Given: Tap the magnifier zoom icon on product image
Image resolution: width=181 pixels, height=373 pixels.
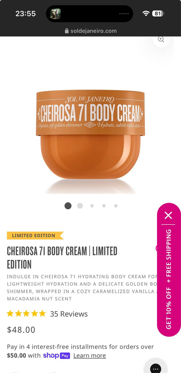Looking at the screenshot, I should click(x=161, y=39).
